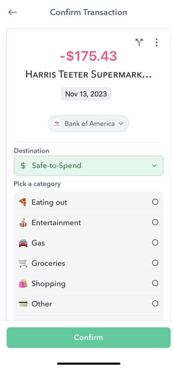Go back using the left arrow
The height and width of the screenshot is (368, 174).
tap(13, 12)
